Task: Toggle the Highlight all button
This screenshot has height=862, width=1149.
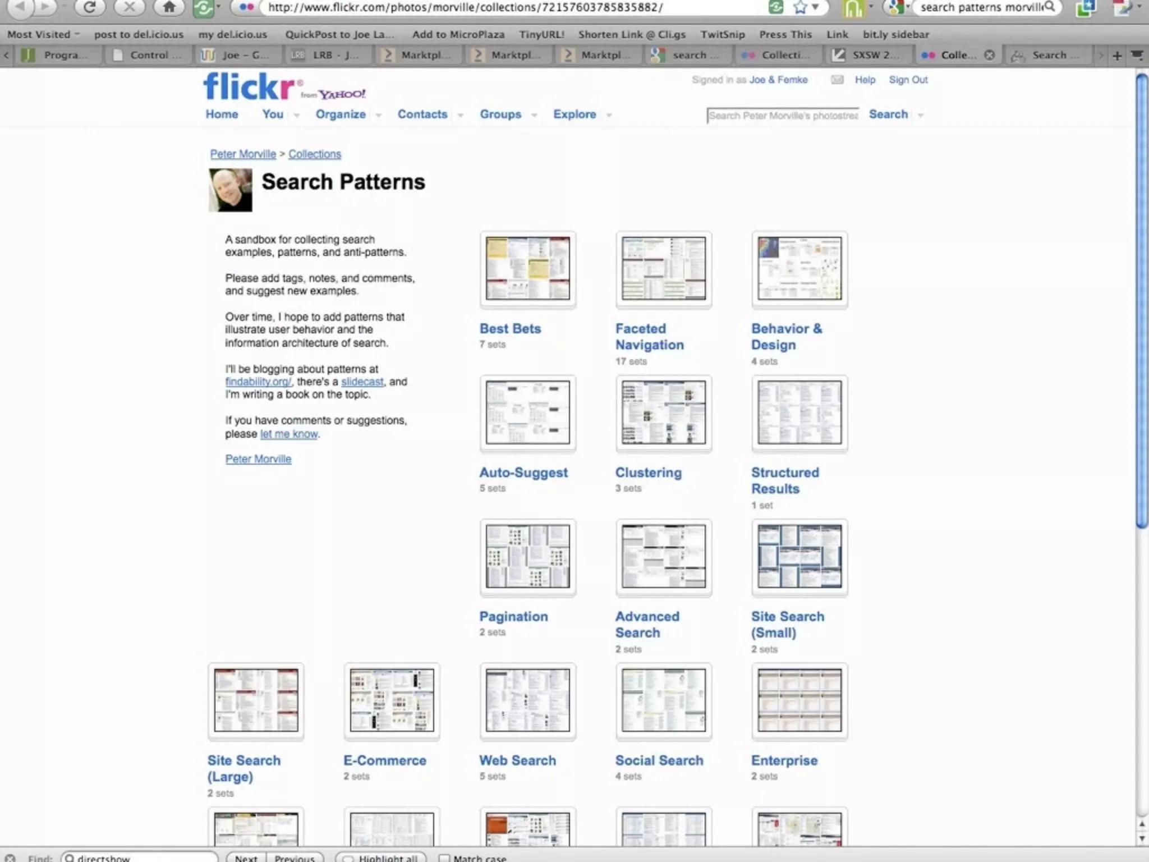Action: click(x=381, y=858)
